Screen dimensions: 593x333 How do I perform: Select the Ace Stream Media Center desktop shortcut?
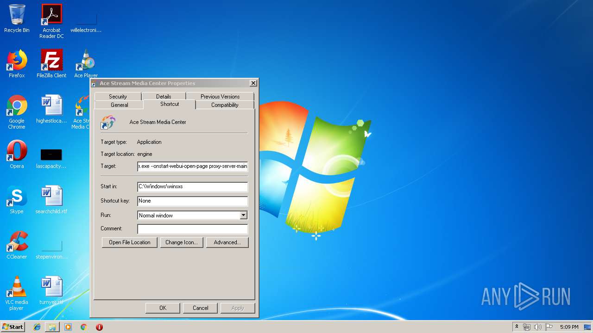82,112
